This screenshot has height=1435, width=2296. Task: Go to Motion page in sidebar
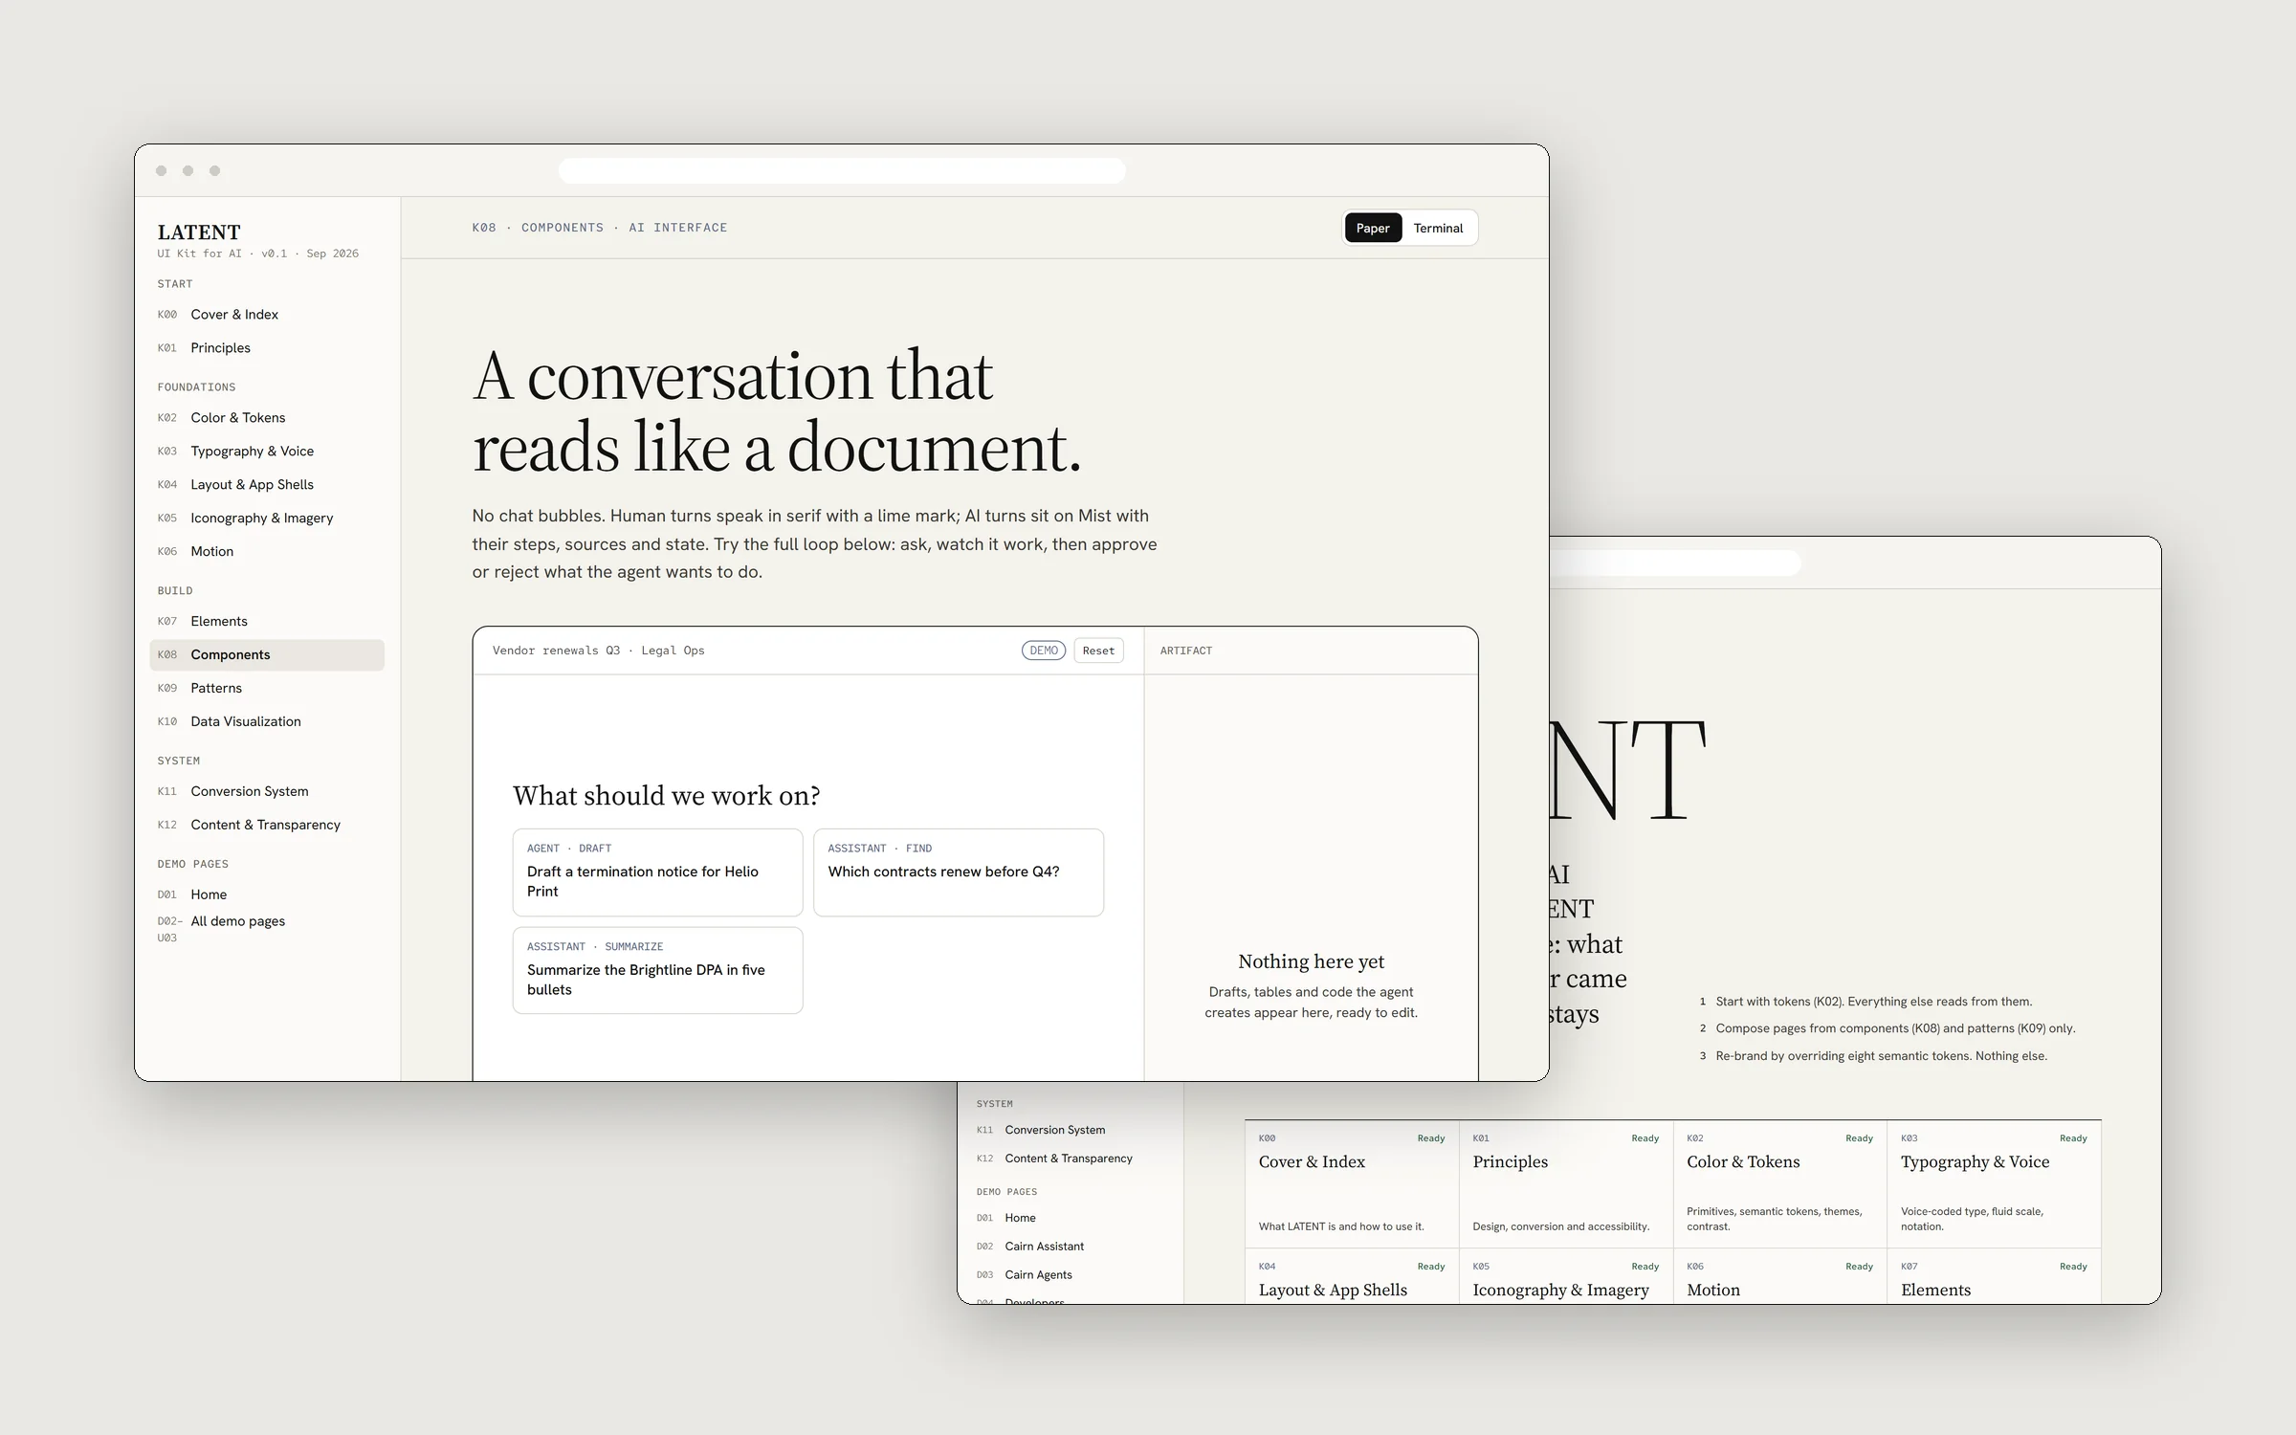click(267, 551)
